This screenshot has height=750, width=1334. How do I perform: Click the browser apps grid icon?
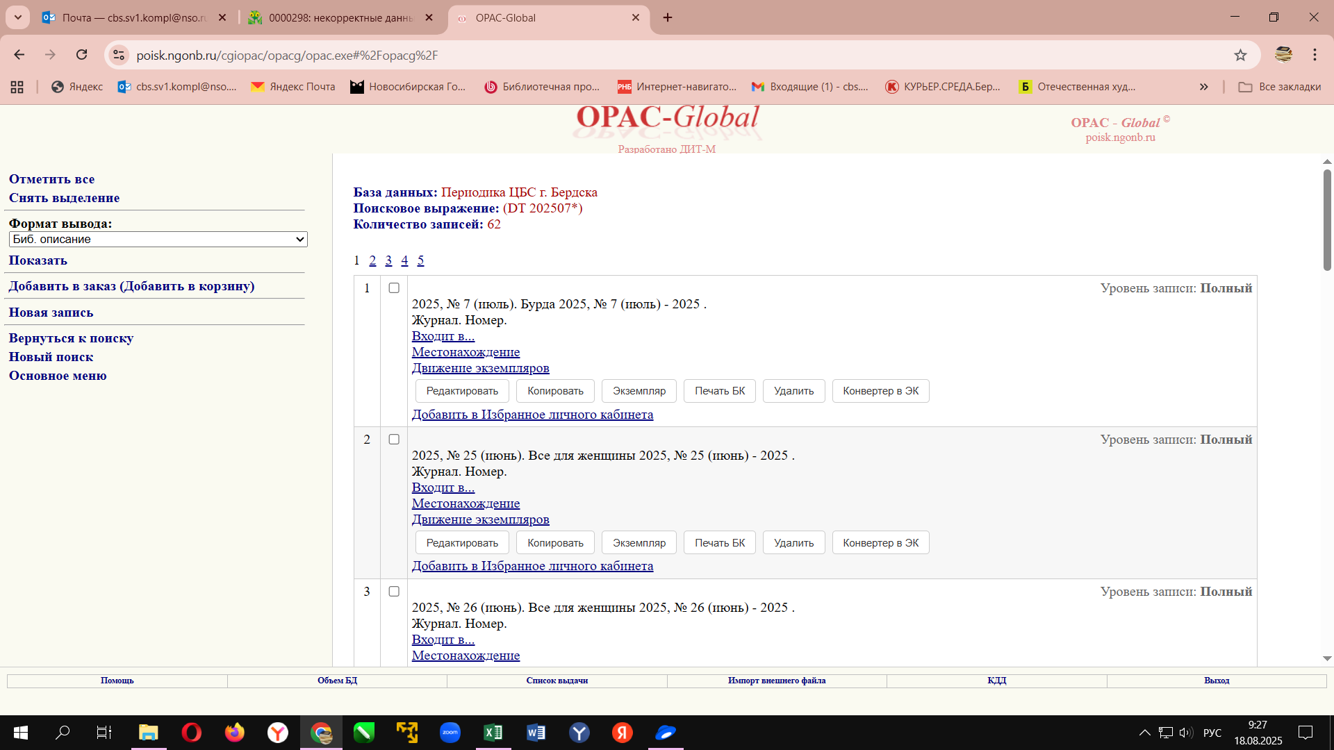pyautogui.click(x=17, y=87)
